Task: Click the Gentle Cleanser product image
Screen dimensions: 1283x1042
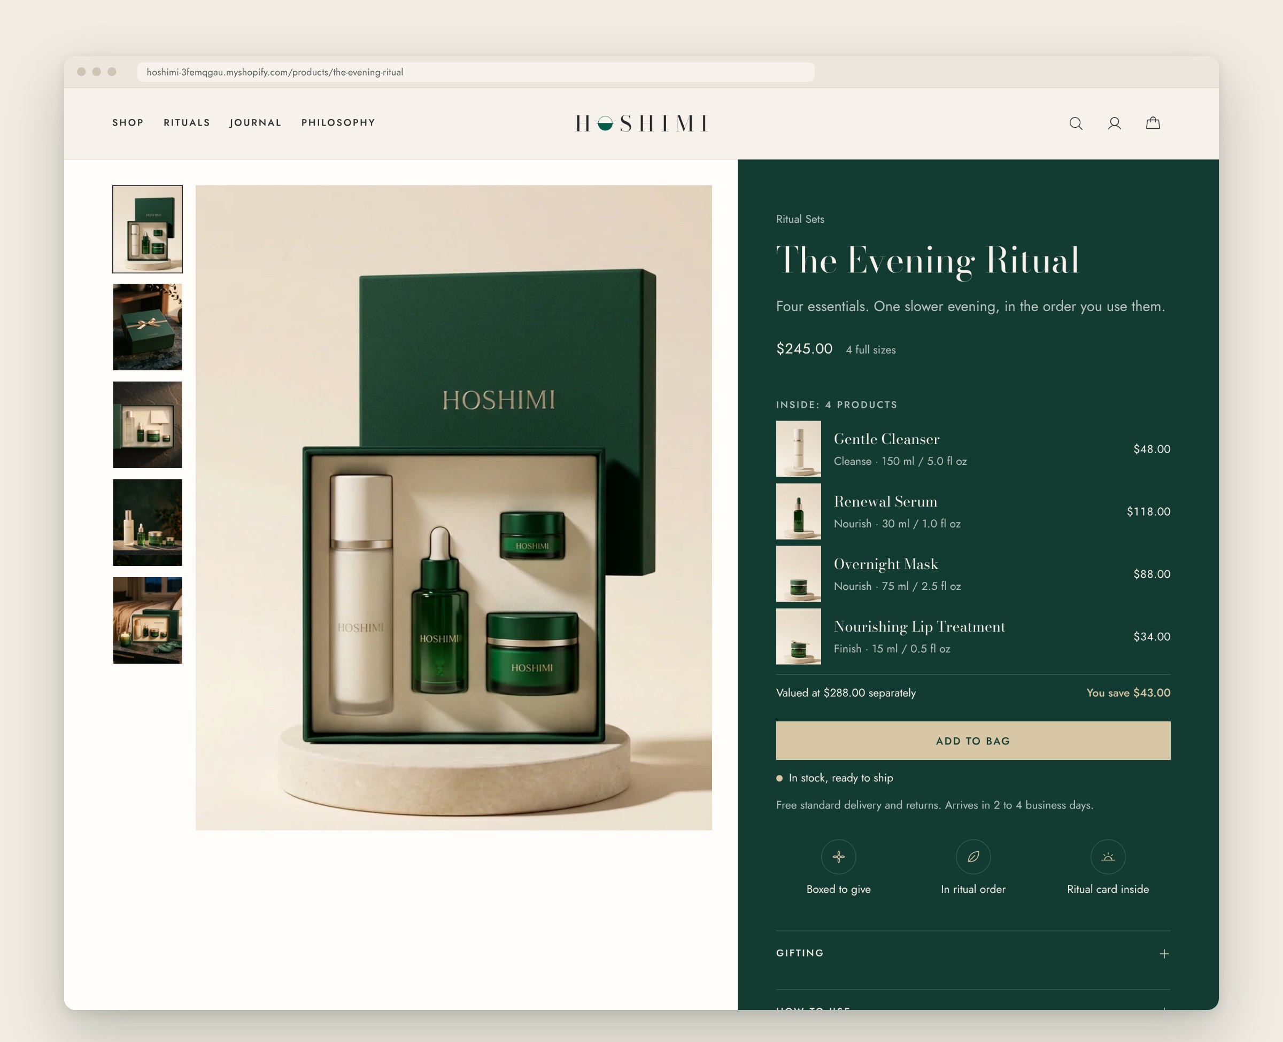Action: [799, 449]
